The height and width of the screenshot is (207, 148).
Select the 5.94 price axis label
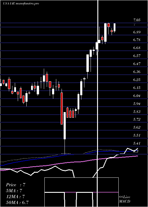click(x=137, y=104)
